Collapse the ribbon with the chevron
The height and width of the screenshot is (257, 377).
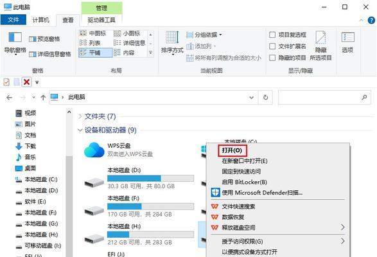(361, 21)
